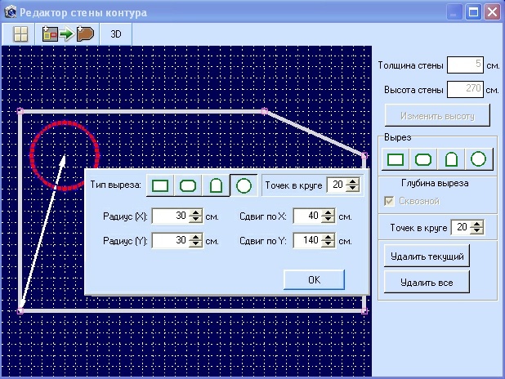The width and height of the screenshot is (505, 379).
Task: Toggle the Сквозной checkbox
Action: click(x=391, y=201)
